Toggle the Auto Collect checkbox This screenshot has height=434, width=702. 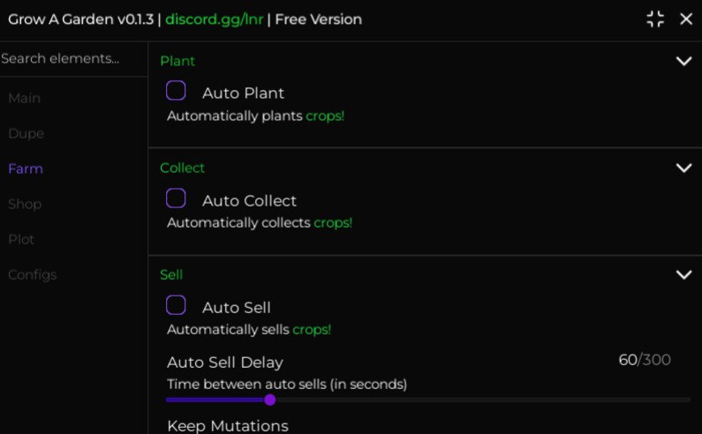click(176, 198)
